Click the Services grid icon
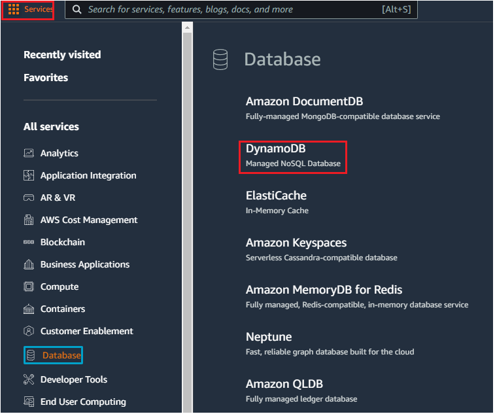This screenshot has height=414, width=495. 14,10
